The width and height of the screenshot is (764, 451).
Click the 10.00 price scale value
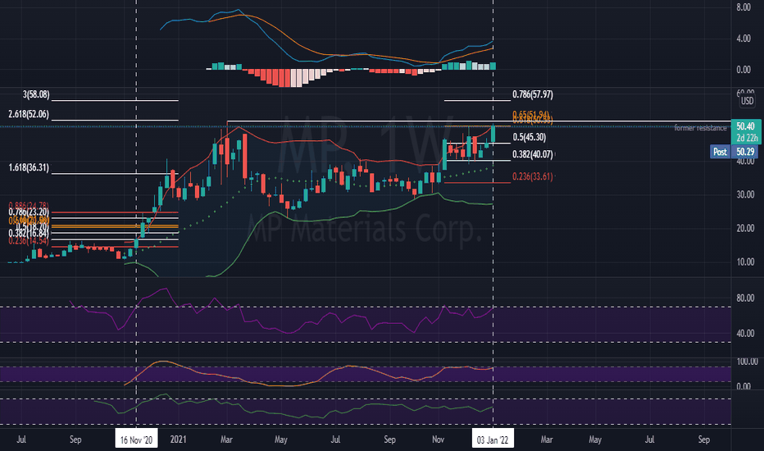[x=745, y=262]
